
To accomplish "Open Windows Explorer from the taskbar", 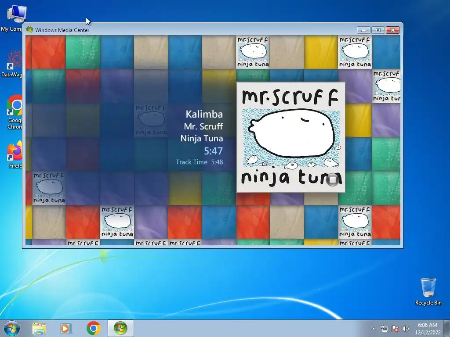I will pos(39,328).
